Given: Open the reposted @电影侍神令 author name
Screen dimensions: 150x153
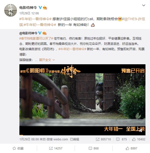Looking at the screenshot, I should click(28, 33).
